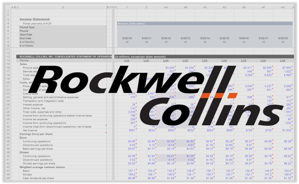Image resolution: width=299 pixels, height=184 pixels.
Task: Select the "Diluted earnings per share" label
Action: [x=39, y=163]
